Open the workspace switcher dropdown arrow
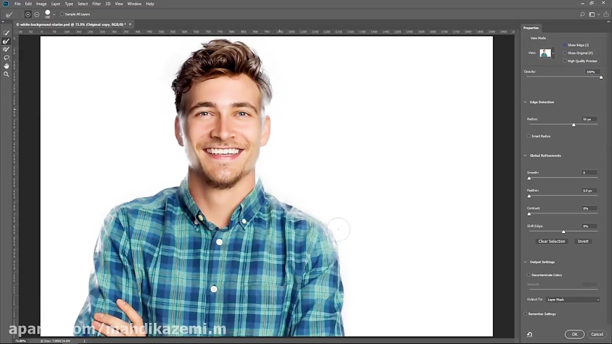 point(598,14)
